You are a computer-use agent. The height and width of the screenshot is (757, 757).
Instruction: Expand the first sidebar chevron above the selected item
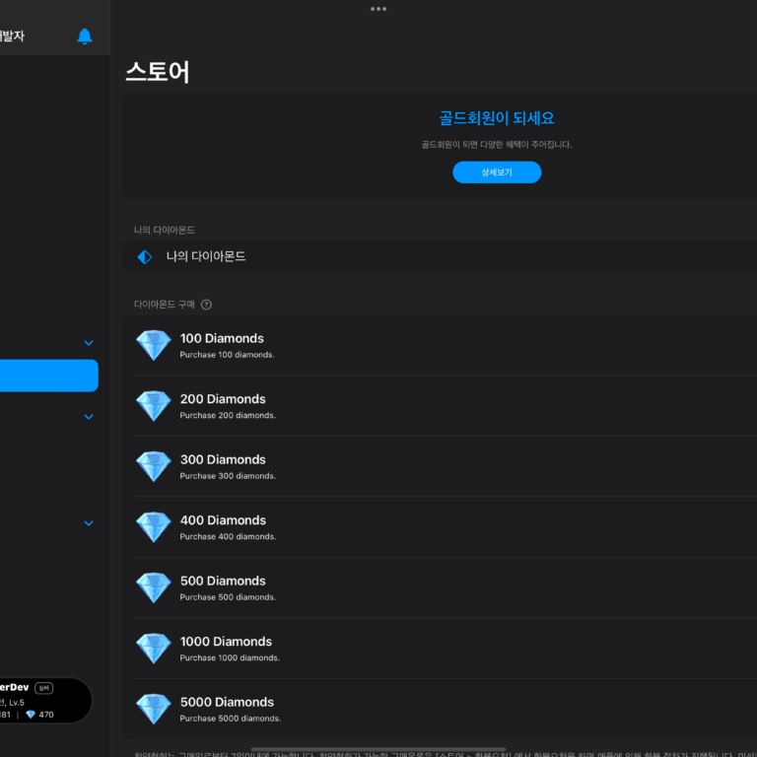pos(89,343)
